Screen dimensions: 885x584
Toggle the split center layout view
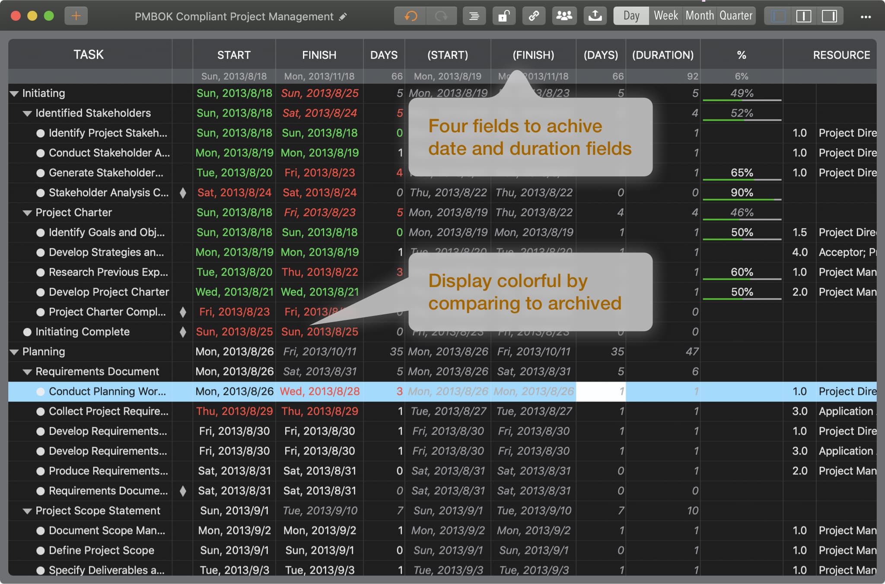click(803, 16)
